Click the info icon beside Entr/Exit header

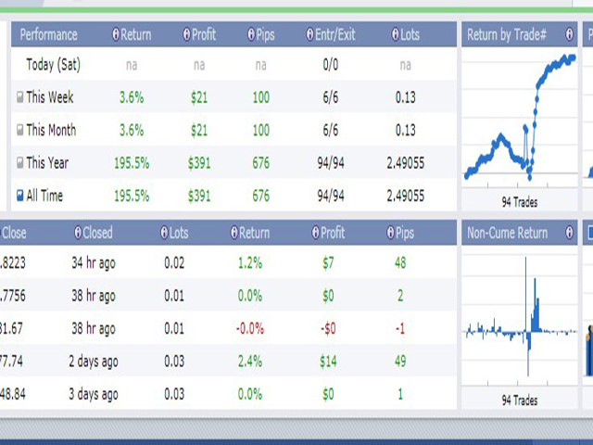(x=309, y=34)
